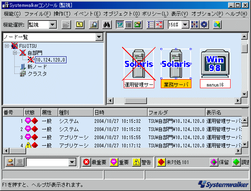Open the ヘルプ(H) menu
251x191 pixels.
point(236,14)
